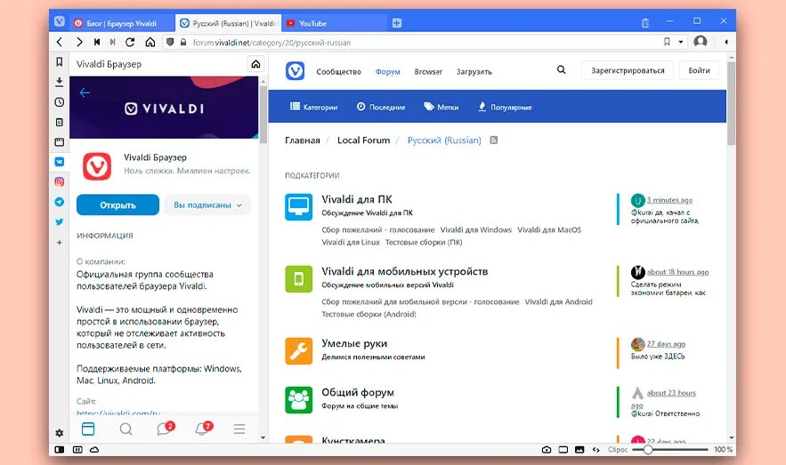
Task: Open the Window panel in sidebar
Action: coord(59,142)
